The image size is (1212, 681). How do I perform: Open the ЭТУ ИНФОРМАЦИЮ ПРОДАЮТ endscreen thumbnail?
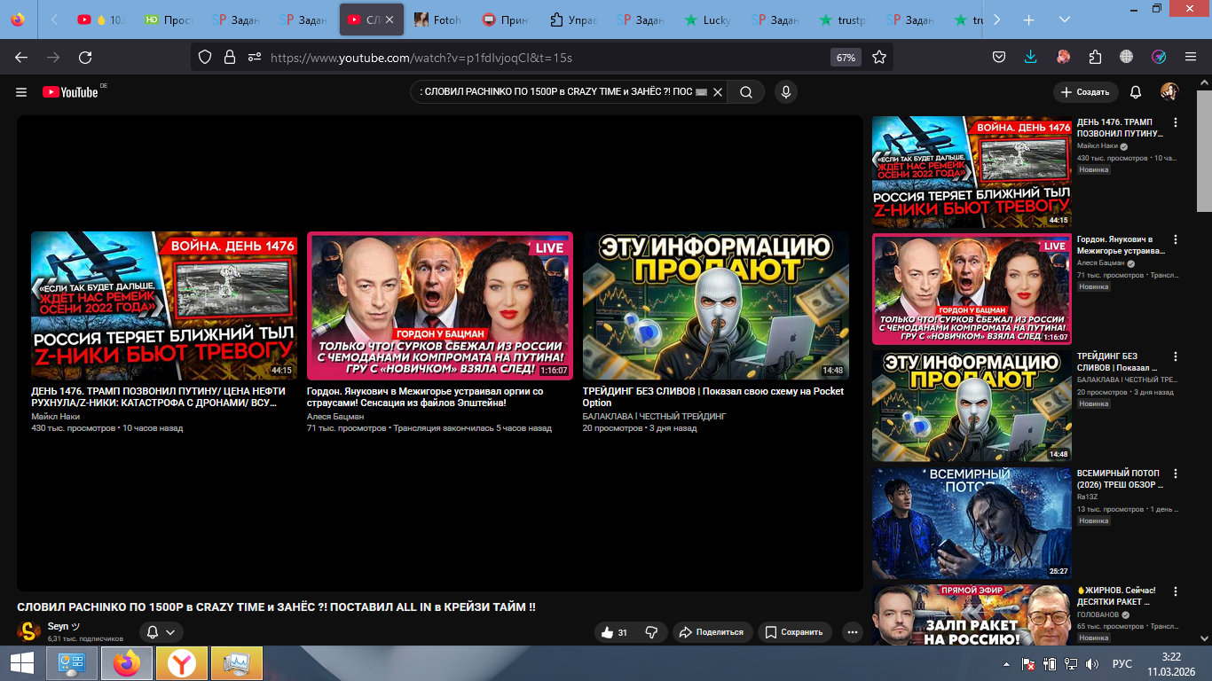715,306
